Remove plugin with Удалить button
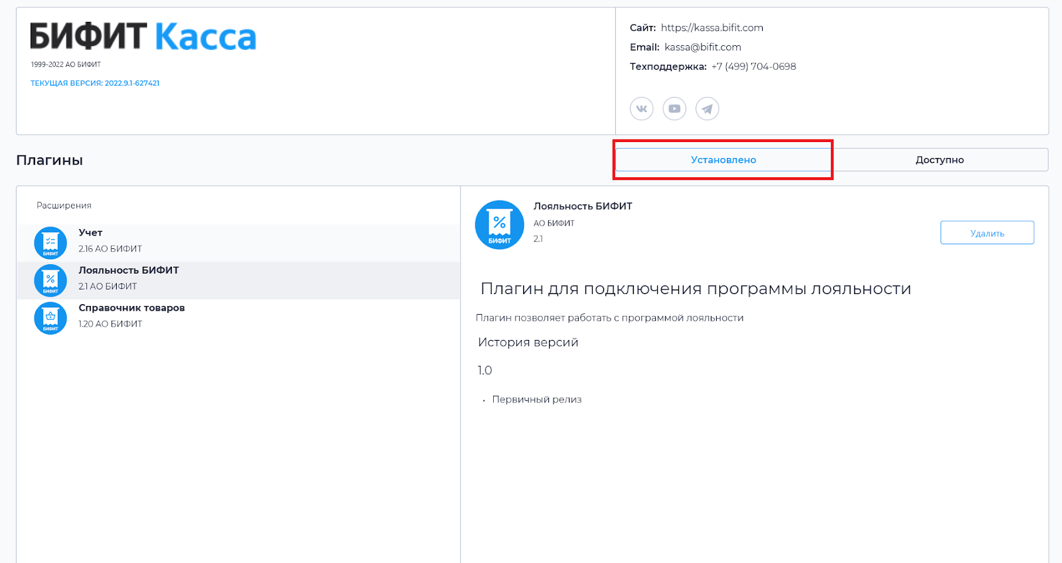 pos(987,233)
